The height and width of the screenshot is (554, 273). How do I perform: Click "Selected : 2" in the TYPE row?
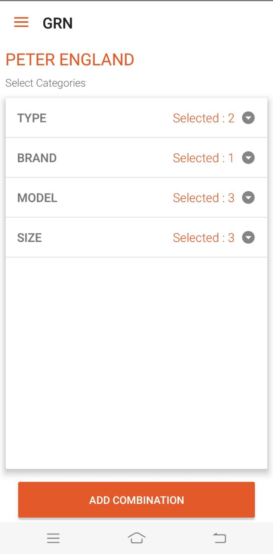click(x=203, y=118)
